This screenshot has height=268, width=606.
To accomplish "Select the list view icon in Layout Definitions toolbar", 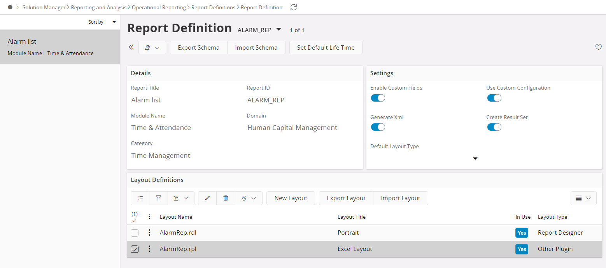I will [x=140, y=198].
